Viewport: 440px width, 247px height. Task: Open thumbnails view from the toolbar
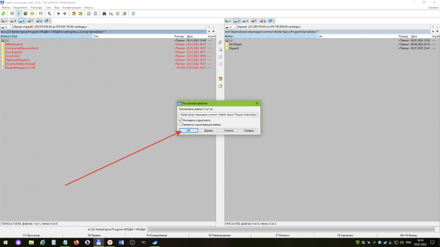26,13
